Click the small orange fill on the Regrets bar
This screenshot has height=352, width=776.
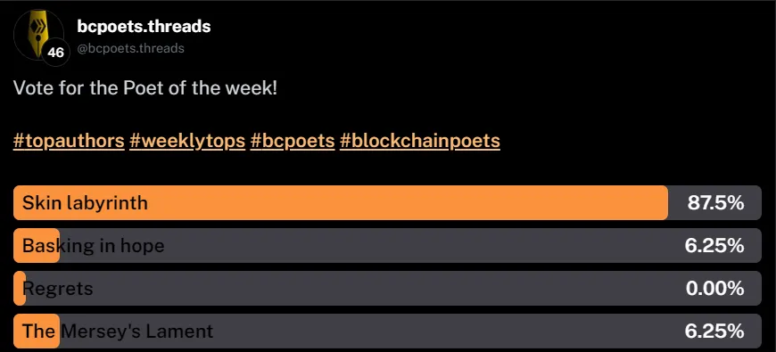coord(20,288)
